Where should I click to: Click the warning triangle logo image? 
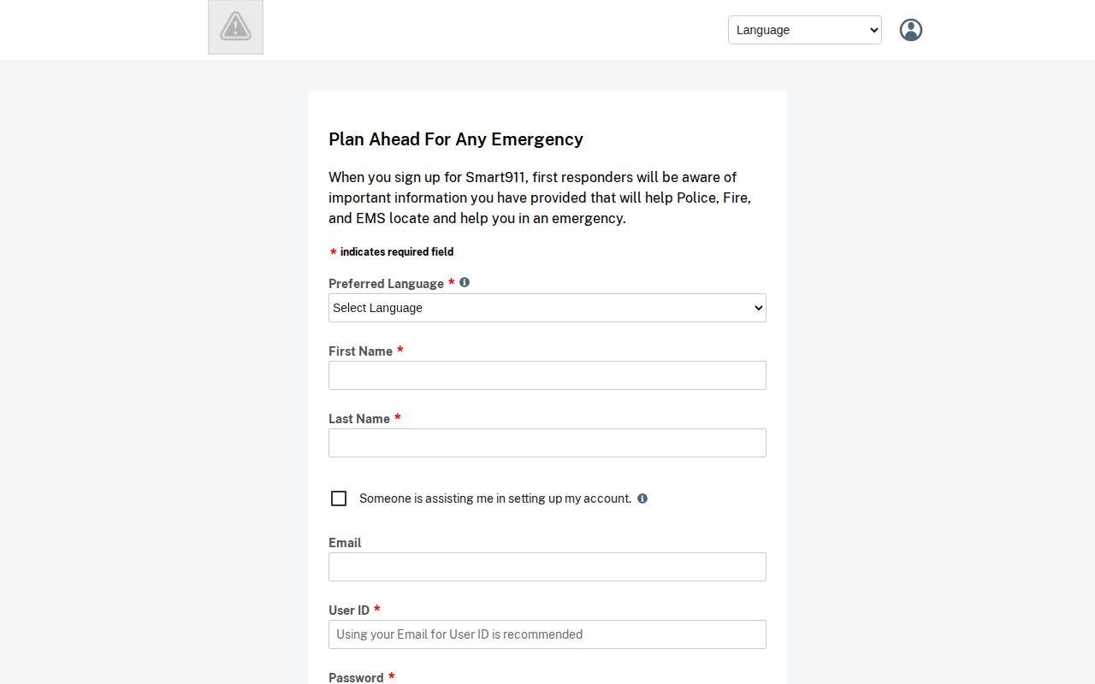pyautogui.click(x=235, y=27)
